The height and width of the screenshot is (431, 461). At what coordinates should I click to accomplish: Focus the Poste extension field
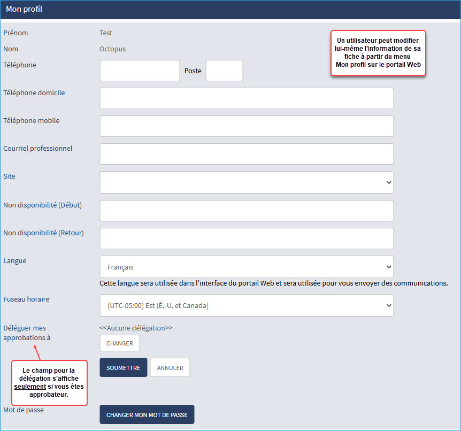pyautogui.click(x=224, y=71)
